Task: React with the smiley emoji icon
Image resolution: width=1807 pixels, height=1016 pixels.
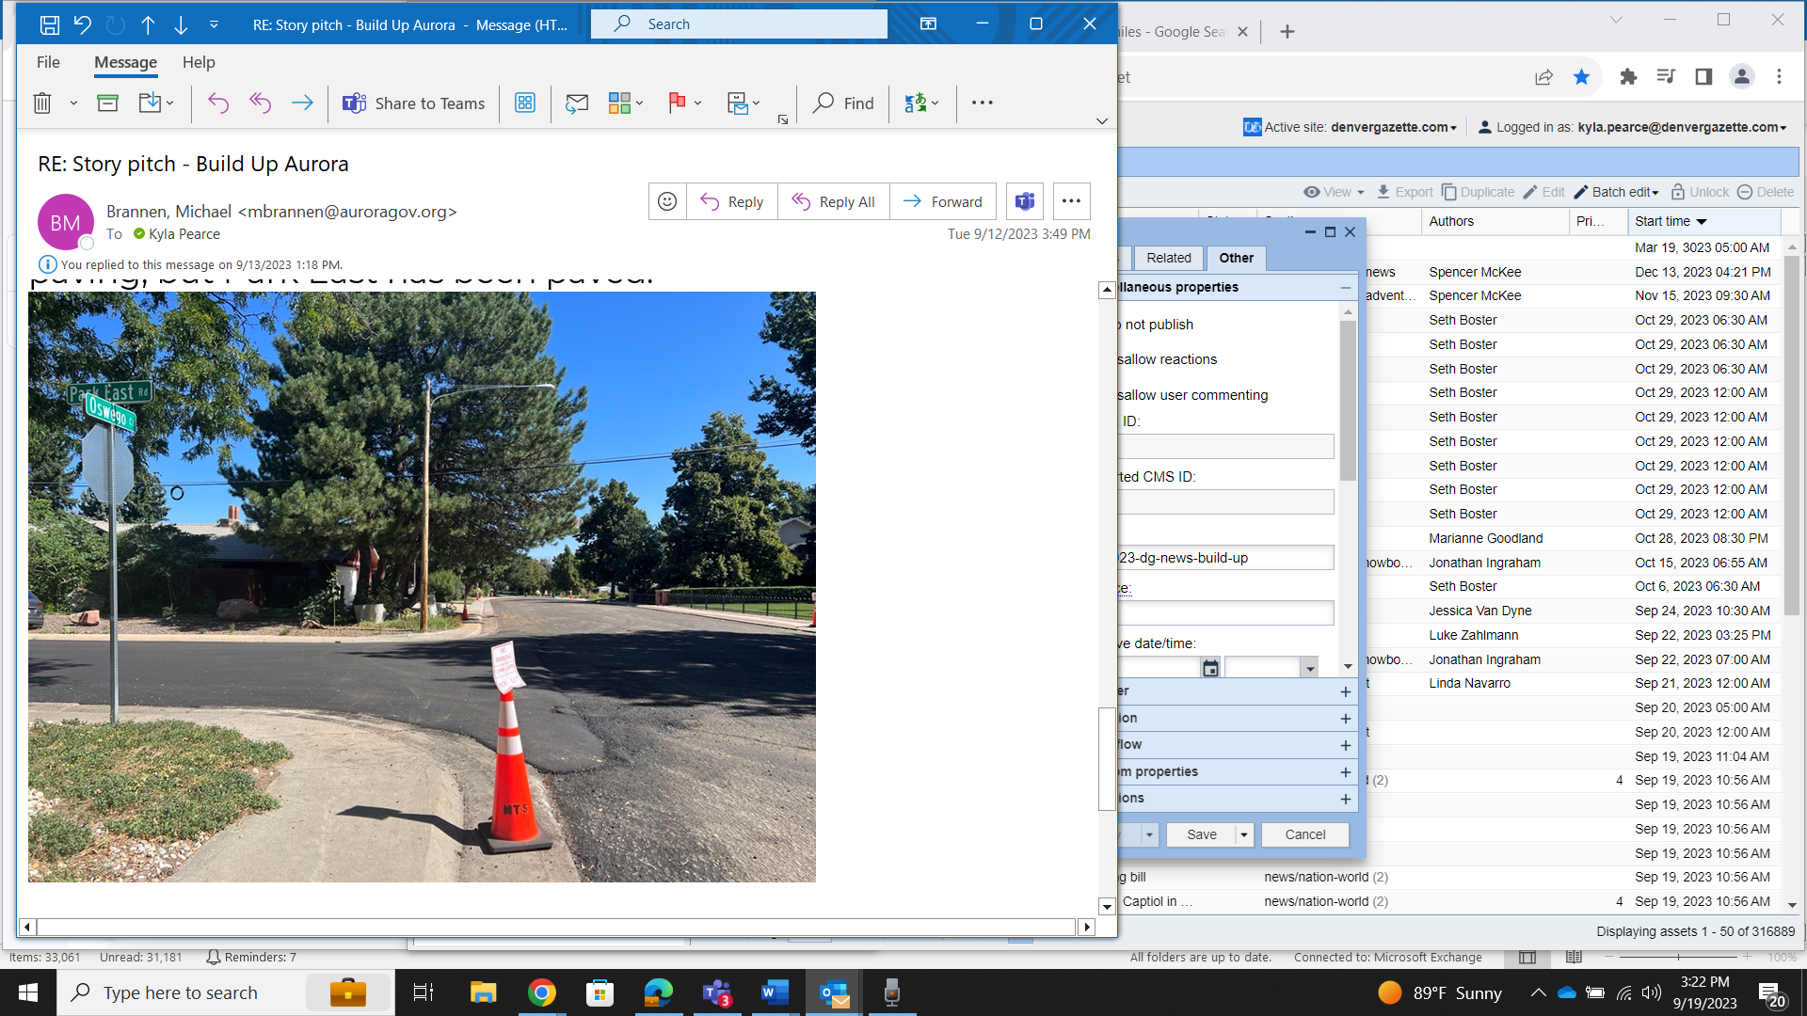Action: point(667,201)
